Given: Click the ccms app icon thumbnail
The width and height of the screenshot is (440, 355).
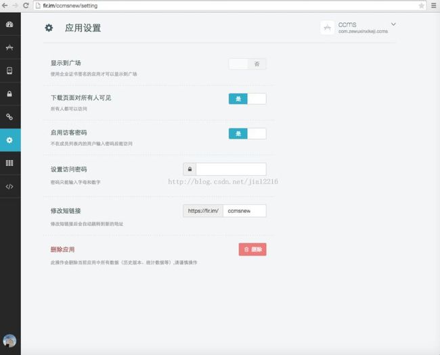Looking at the screenshot, I should (x=327, y=28).
